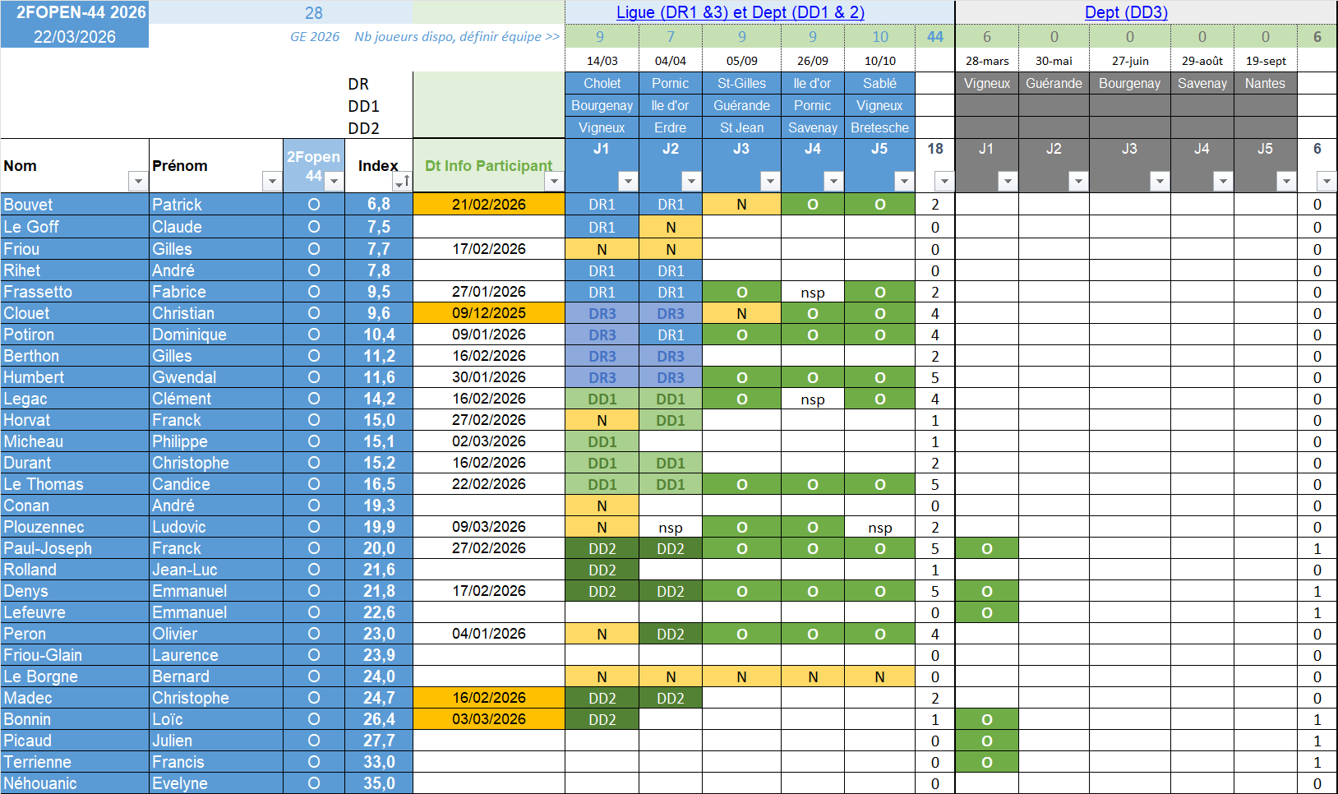Select Bouvet Patrick's 2Fopen O marker

(x=314, y=205)
